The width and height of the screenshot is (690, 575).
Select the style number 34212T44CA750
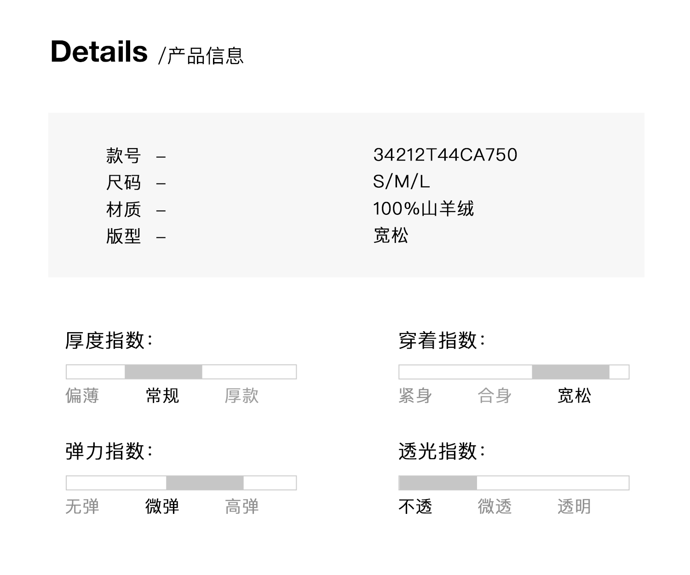coord(445,155)
